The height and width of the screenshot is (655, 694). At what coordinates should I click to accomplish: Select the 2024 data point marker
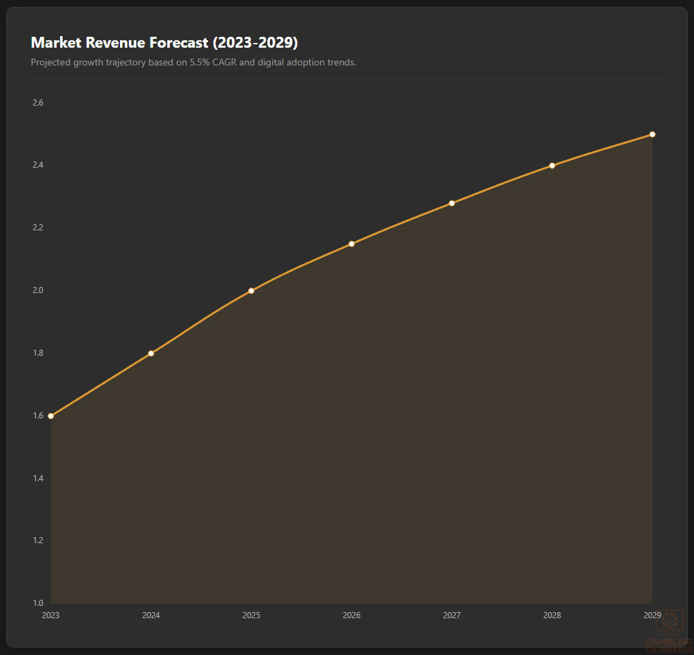coord(151,353)
